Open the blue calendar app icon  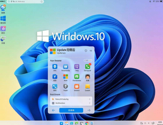coord(66,66)
